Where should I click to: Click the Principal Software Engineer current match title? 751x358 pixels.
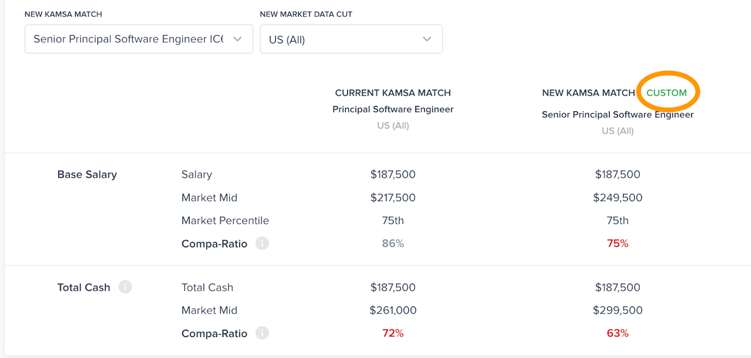(393, 109)
